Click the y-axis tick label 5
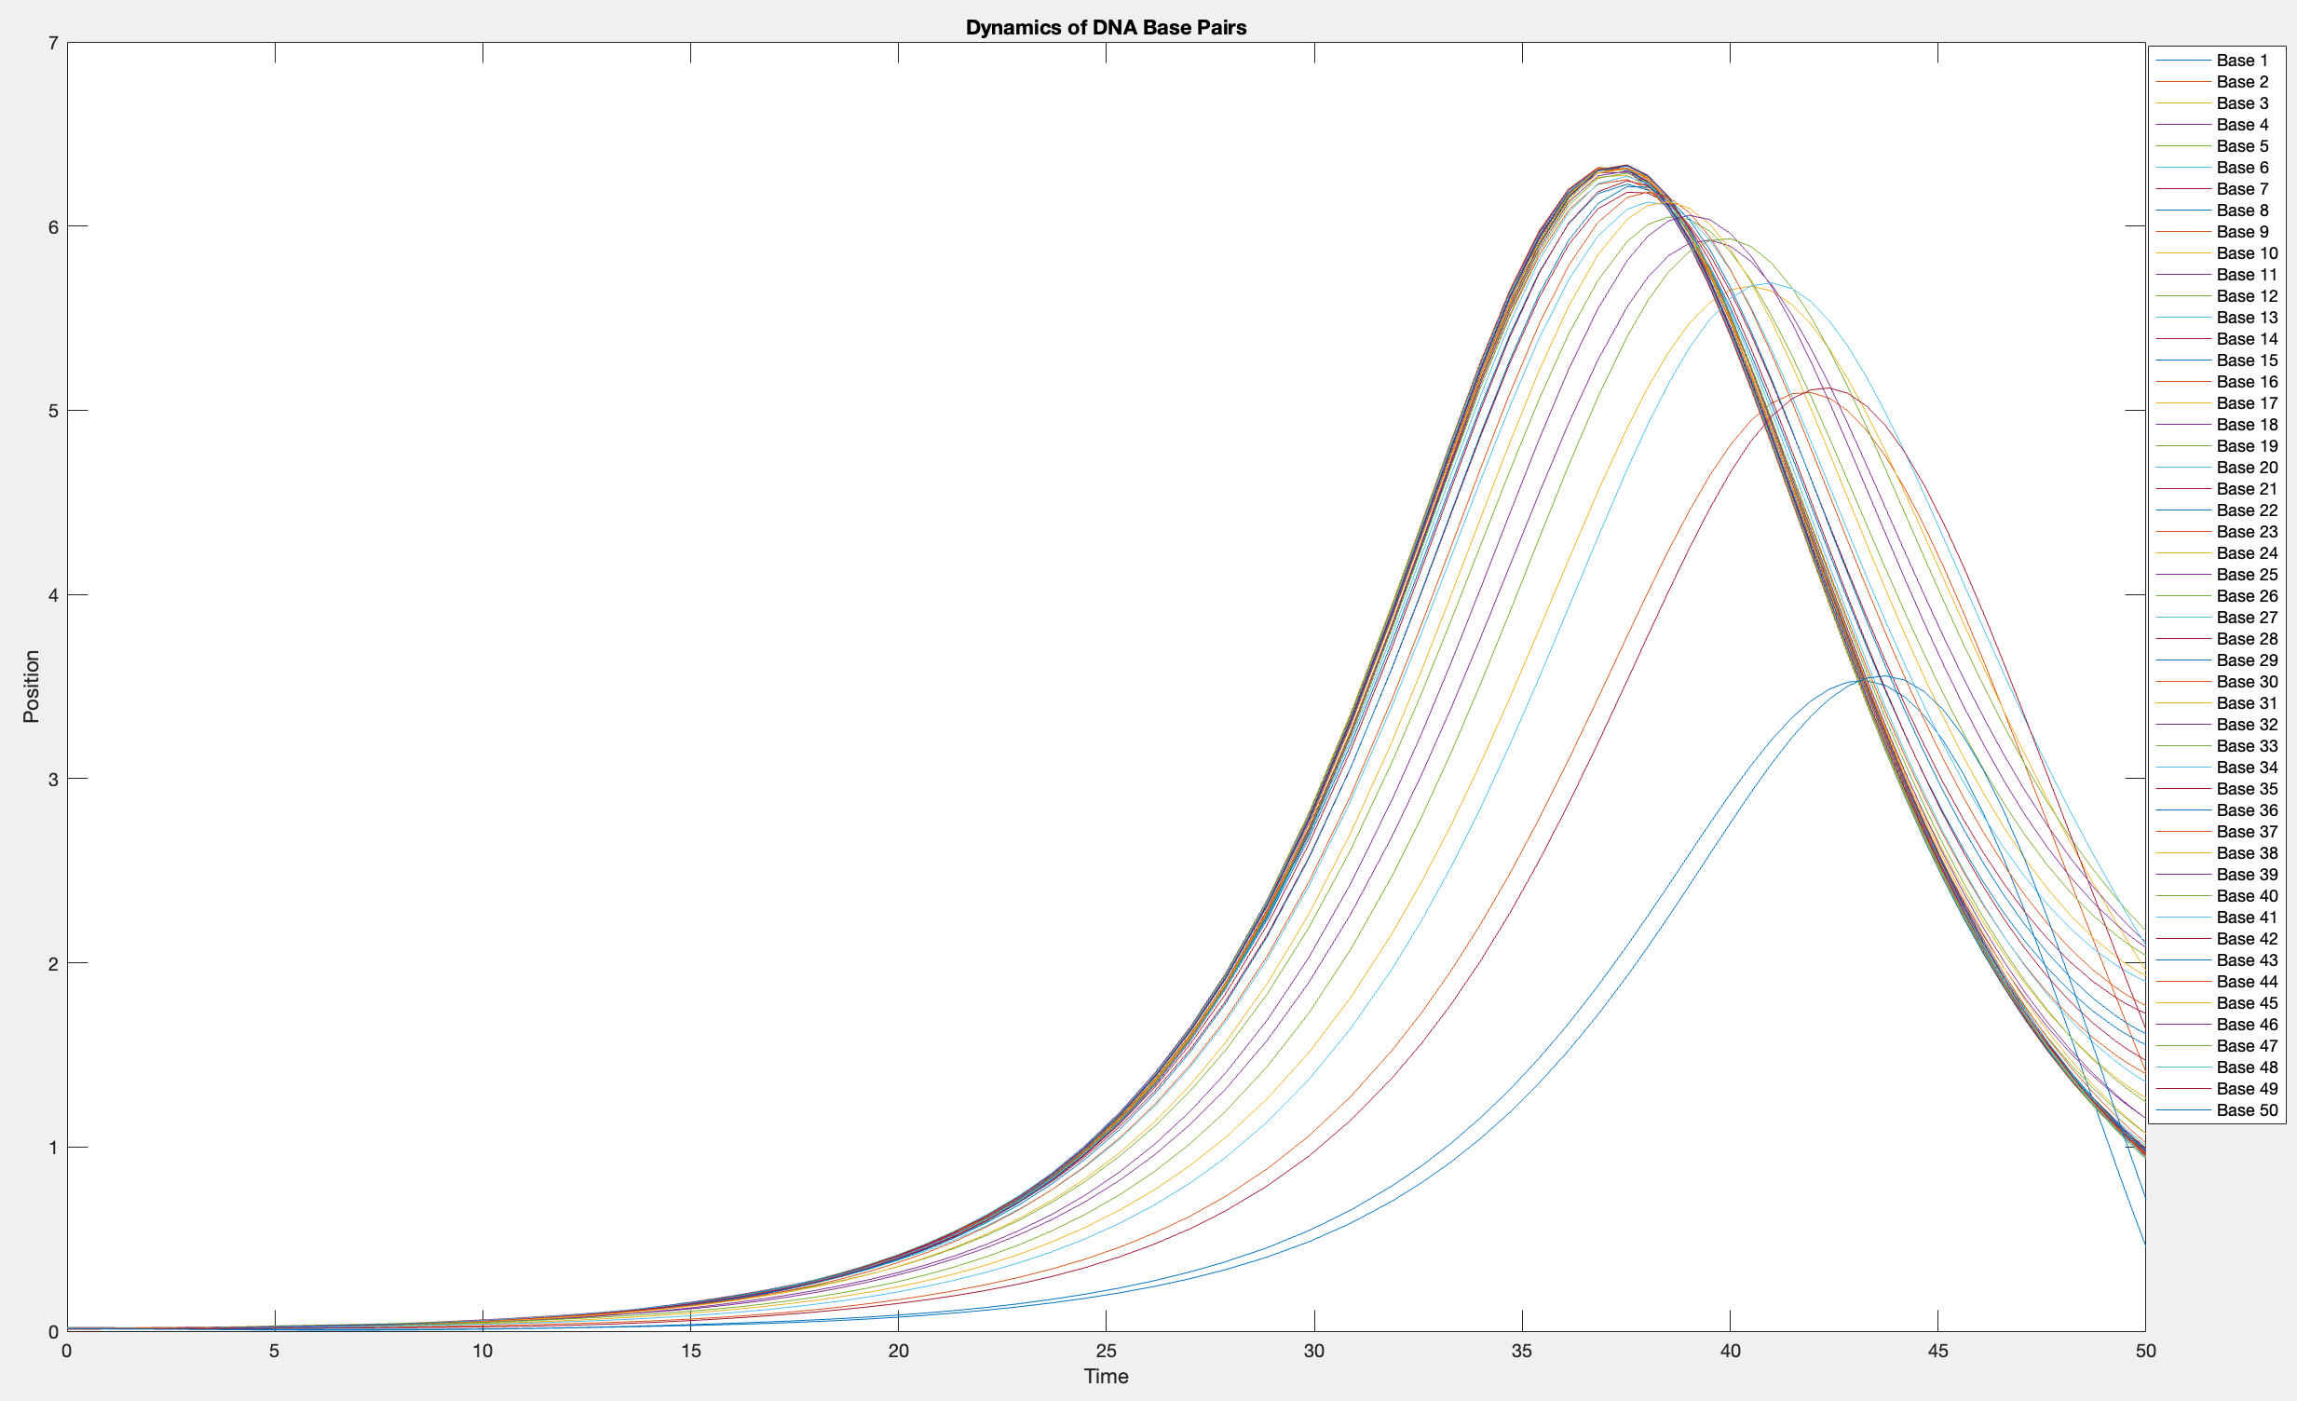2297x1401 pixels. click(53, 411)
